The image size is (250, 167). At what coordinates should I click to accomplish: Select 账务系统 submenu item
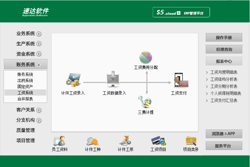pos(25,74)
